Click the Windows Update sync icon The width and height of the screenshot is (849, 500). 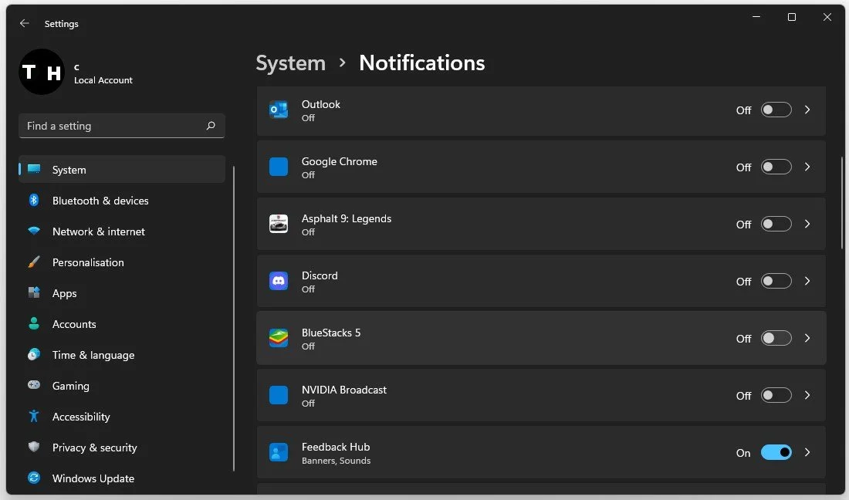pyautogui.click(x=33, y=478)
